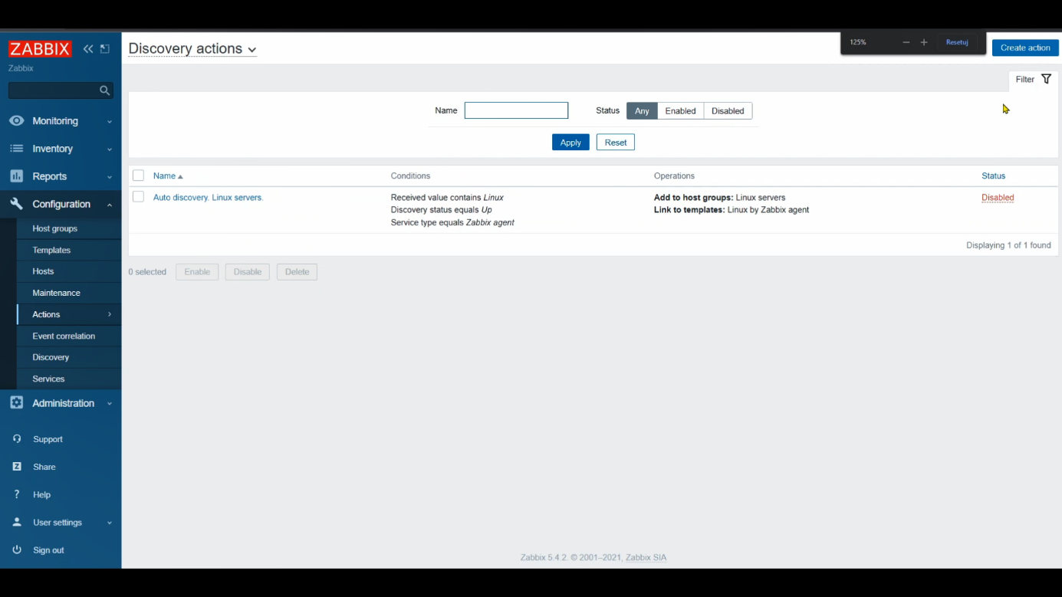Click 'Received value contains Linux' condition
Screen dimensions: 1062x597
coord(447,198)
